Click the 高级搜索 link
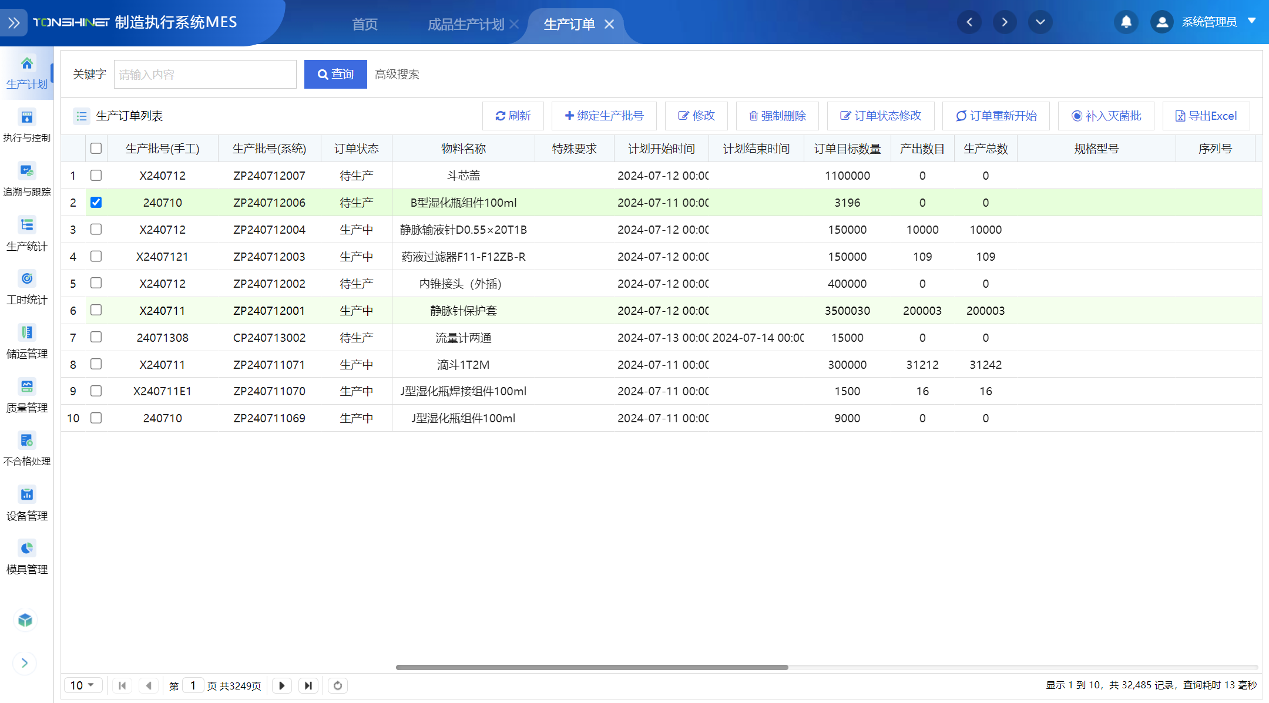Image resolution: width=1269 pixels, height=703 pixels. tap(397, 75)
